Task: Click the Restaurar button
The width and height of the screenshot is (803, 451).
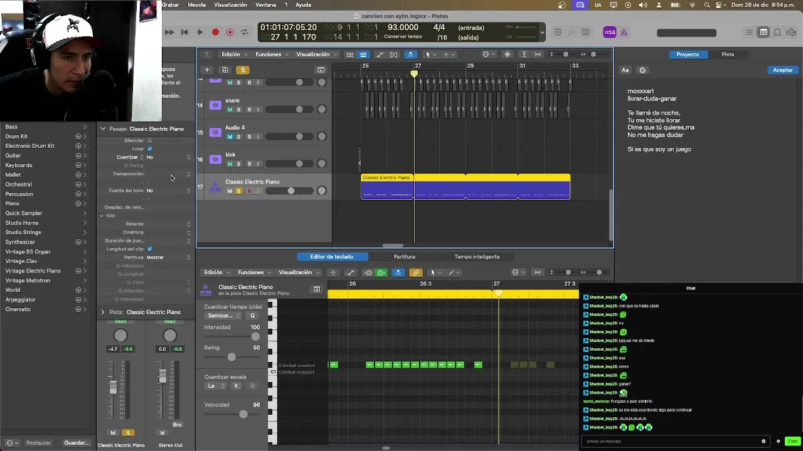Action: [38, 443]
